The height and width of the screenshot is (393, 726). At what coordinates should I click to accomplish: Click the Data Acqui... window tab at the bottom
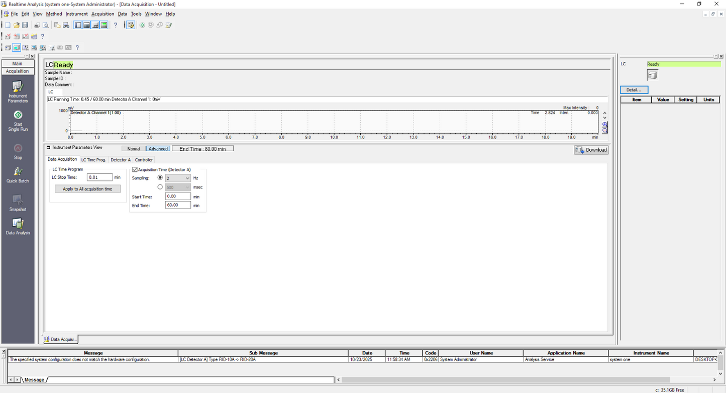pyautogui.click(x=60, y=340)
